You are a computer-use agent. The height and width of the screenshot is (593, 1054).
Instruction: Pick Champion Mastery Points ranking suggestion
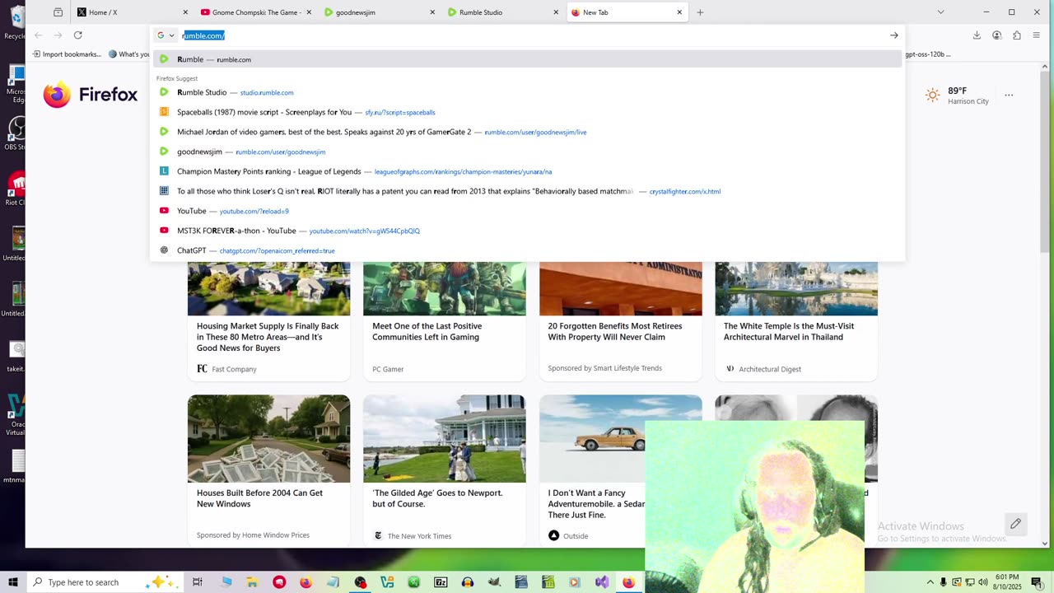(527, 171)
